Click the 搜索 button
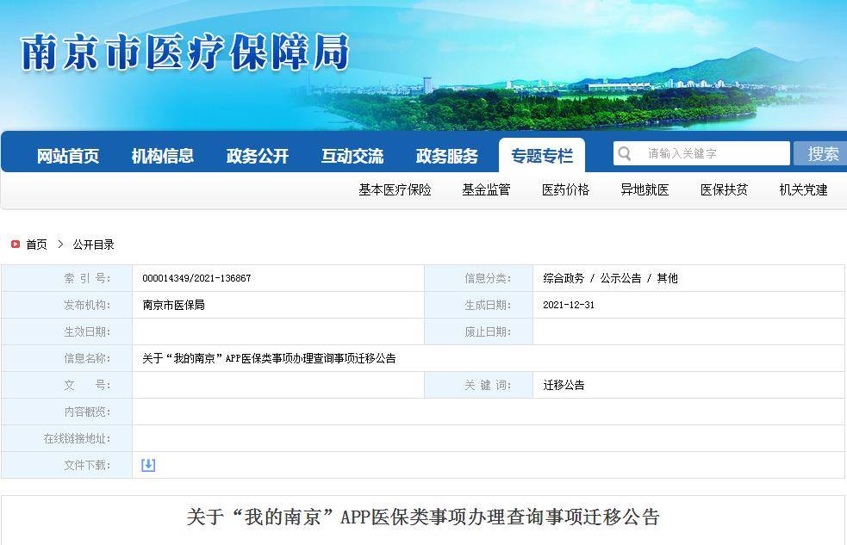This screenshot has width=847, height=545. (822, 153)
